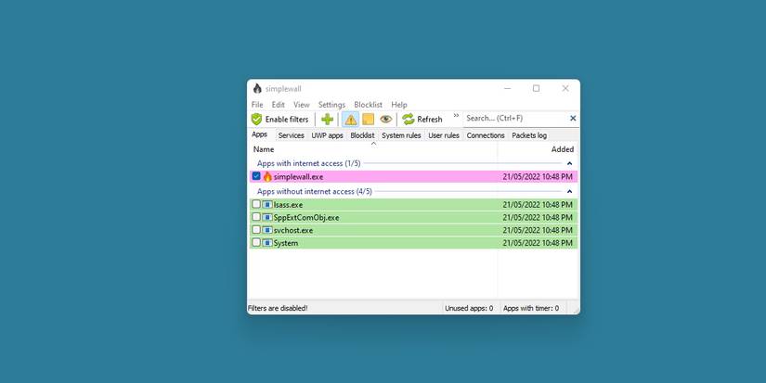Viewport: 766px width, 383px height.
Task: Click the app icon beside svchost.exe
Action: click(x=267, y=230)
